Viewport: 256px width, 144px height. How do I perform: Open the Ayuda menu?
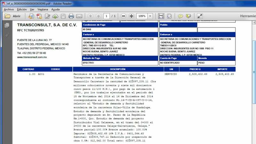(x=55, y=10)
